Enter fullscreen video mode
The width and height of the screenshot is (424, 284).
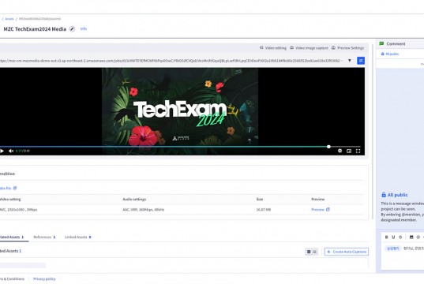point(358,151)
